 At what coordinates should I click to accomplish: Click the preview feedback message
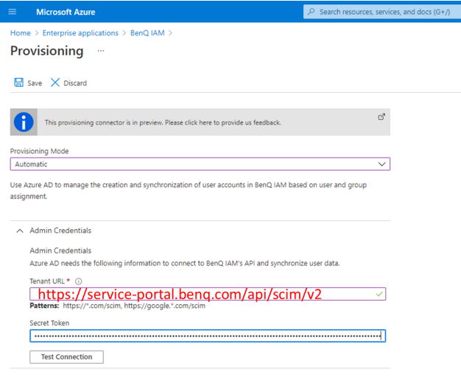pos(163,122)
